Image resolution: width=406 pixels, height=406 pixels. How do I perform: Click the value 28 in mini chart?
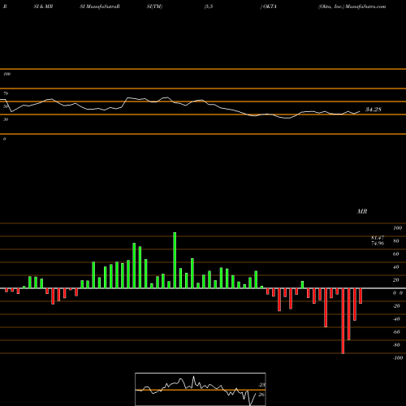[262, 385]
